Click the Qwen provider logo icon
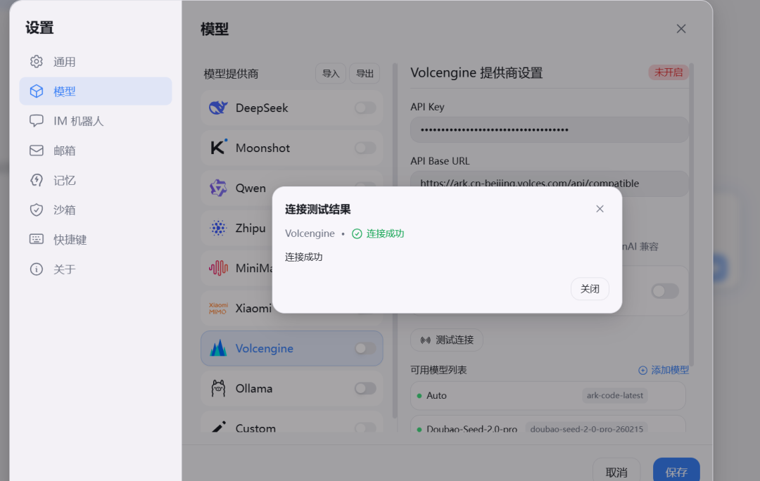This screenshot has width=760, height=481. [x=218, y=188]
